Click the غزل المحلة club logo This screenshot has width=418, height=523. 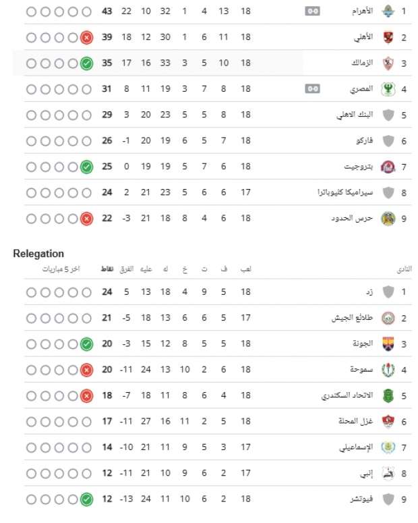click(388, 422)
